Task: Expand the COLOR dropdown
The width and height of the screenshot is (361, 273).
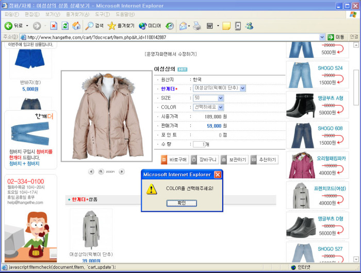Action: click(x=220, y=107)
